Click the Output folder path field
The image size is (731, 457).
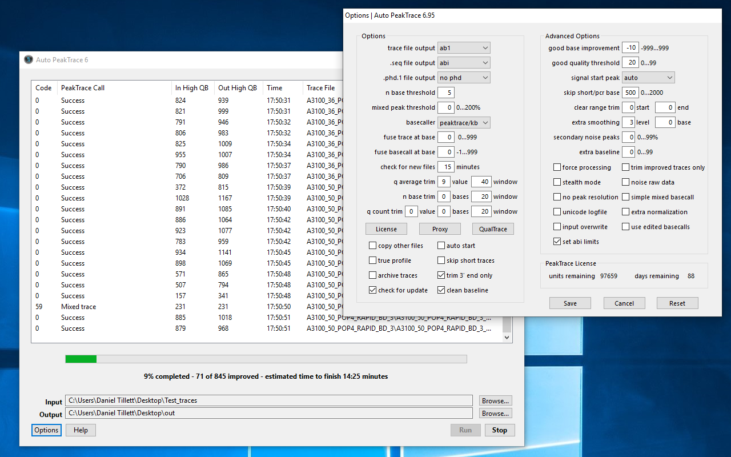(269, 412)
